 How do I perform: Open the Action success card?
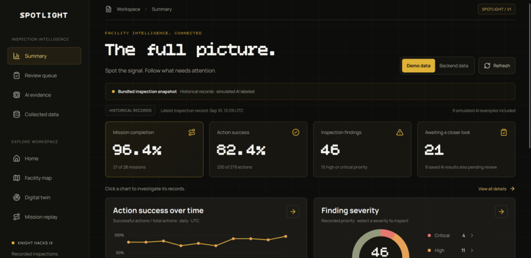pyautogui.click(x=258, y=150)
